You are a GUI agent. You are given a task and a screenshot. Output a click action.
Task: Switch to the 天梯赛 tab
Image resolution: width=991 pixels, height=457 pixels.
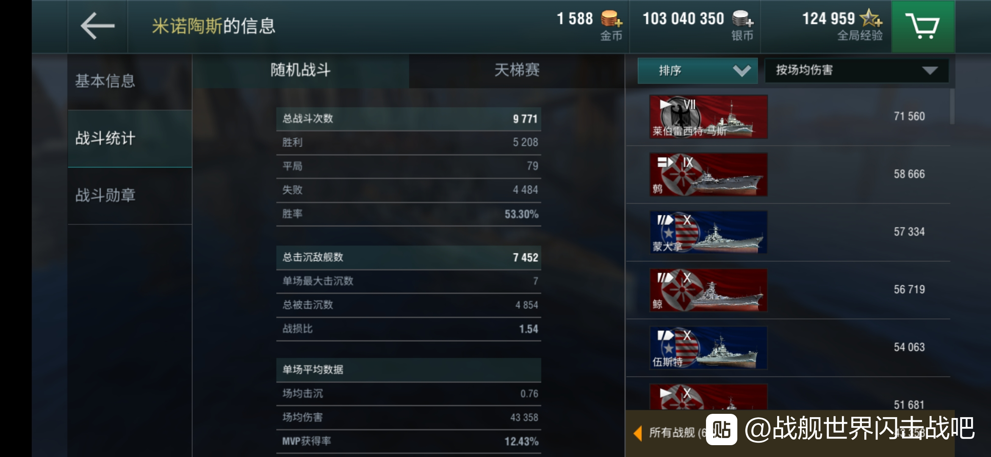point(517,70)
